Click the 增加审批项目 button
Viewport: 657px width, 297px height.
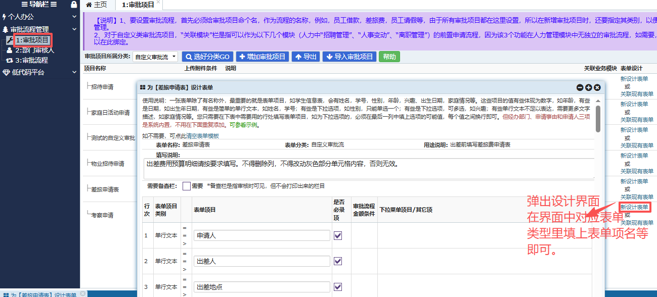[x=262, y=57]
